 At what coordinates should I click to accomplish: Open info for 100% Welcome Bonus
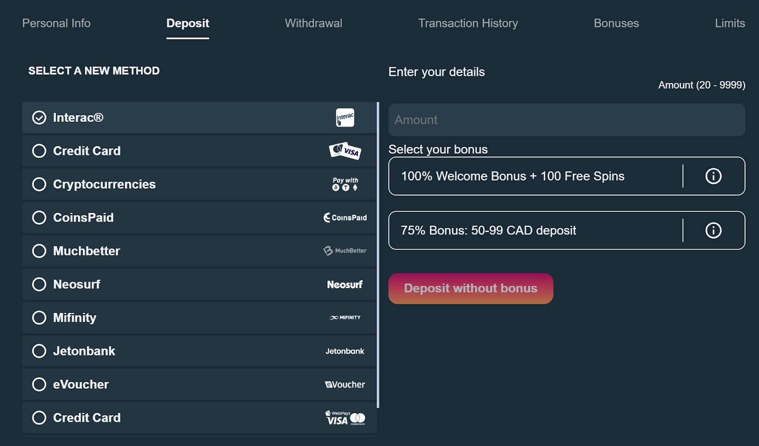tap(713, 176)
